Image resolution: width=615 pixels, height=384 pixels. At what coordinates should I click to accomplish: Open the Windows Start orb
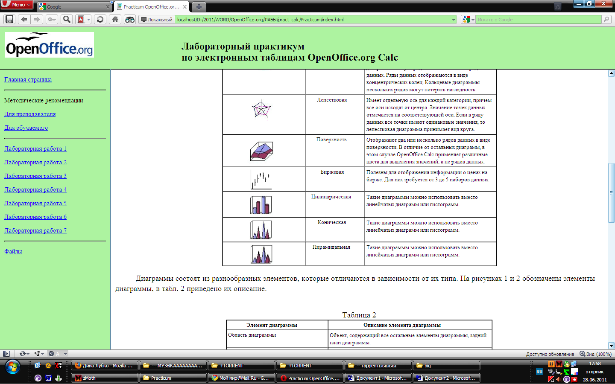pos(12,367)
